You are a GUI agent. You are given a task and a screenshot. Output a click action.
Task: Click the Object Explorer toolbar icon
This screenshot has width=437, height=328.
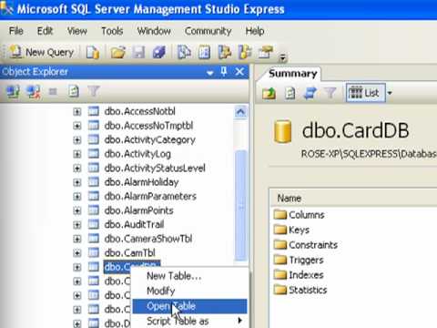pos(225,52)
